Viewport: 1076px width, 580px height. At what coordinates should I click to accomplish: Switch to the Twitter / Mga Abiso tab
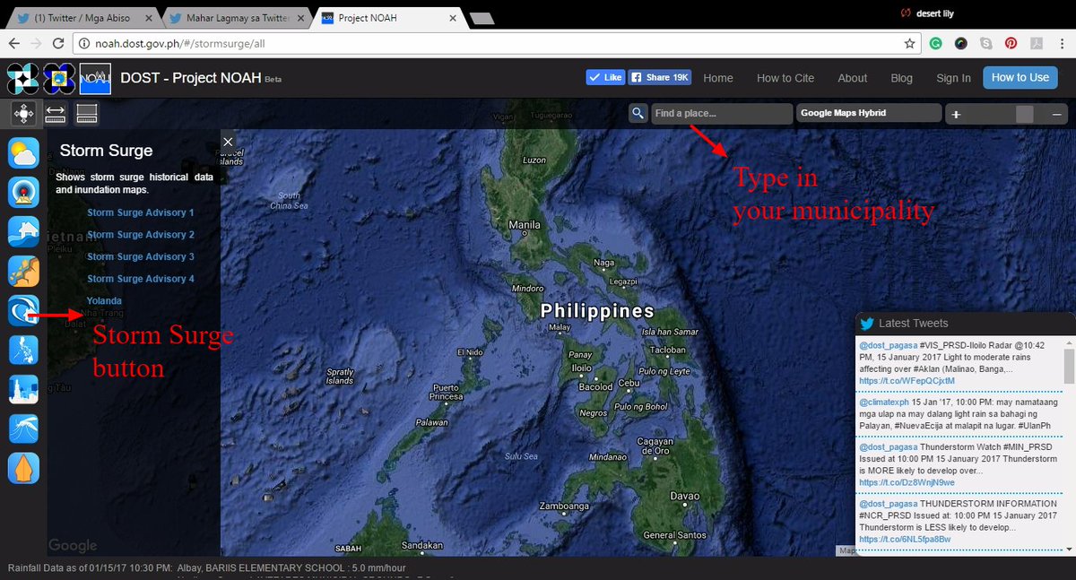(82, 17)
